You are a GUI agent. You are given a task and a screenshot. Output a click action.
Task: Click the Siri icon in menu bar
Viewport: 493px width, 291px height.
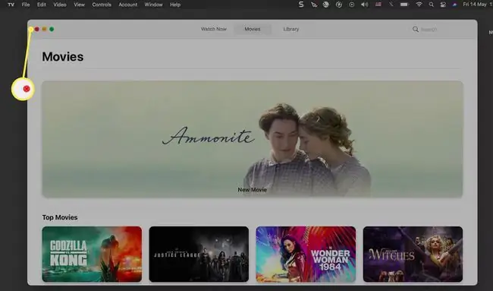[x=454, y=5]
